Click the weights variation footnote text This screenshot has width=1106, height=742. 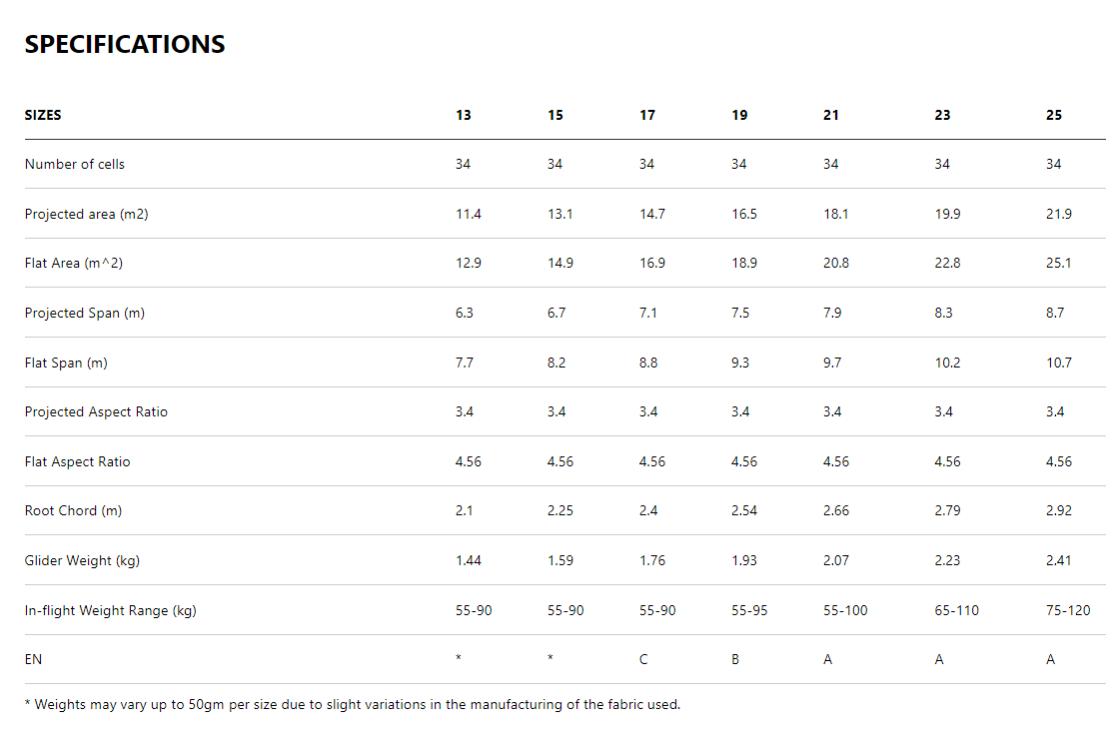pyautogui.click(x=352, y=704)
